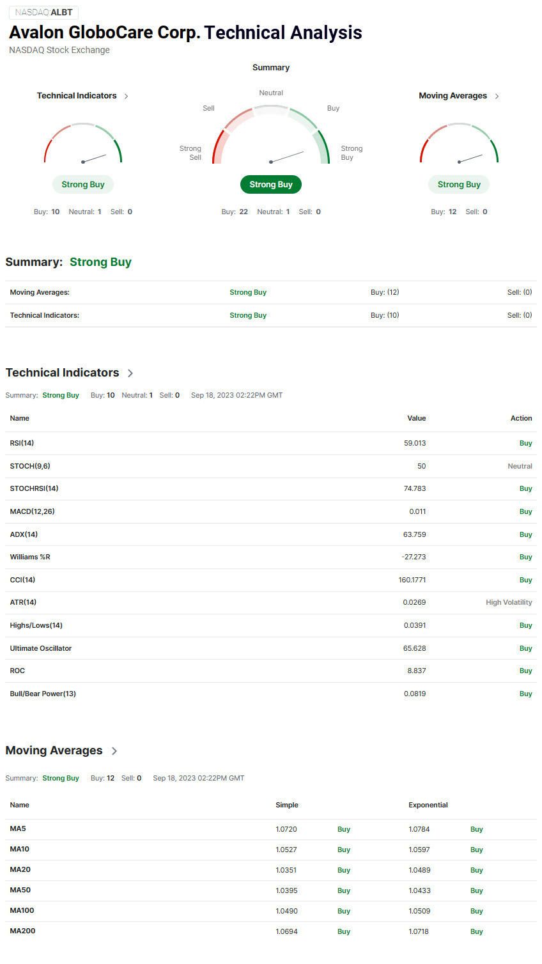Click the Bull/Bear Power(13) row name
The image size is (542, 964).
[x=43, y=694]
